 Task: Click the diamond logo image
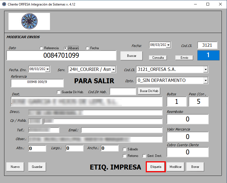(x=29, y=21)
